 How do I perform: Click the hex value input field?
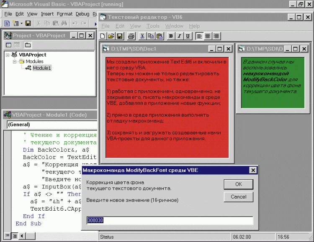170,220
